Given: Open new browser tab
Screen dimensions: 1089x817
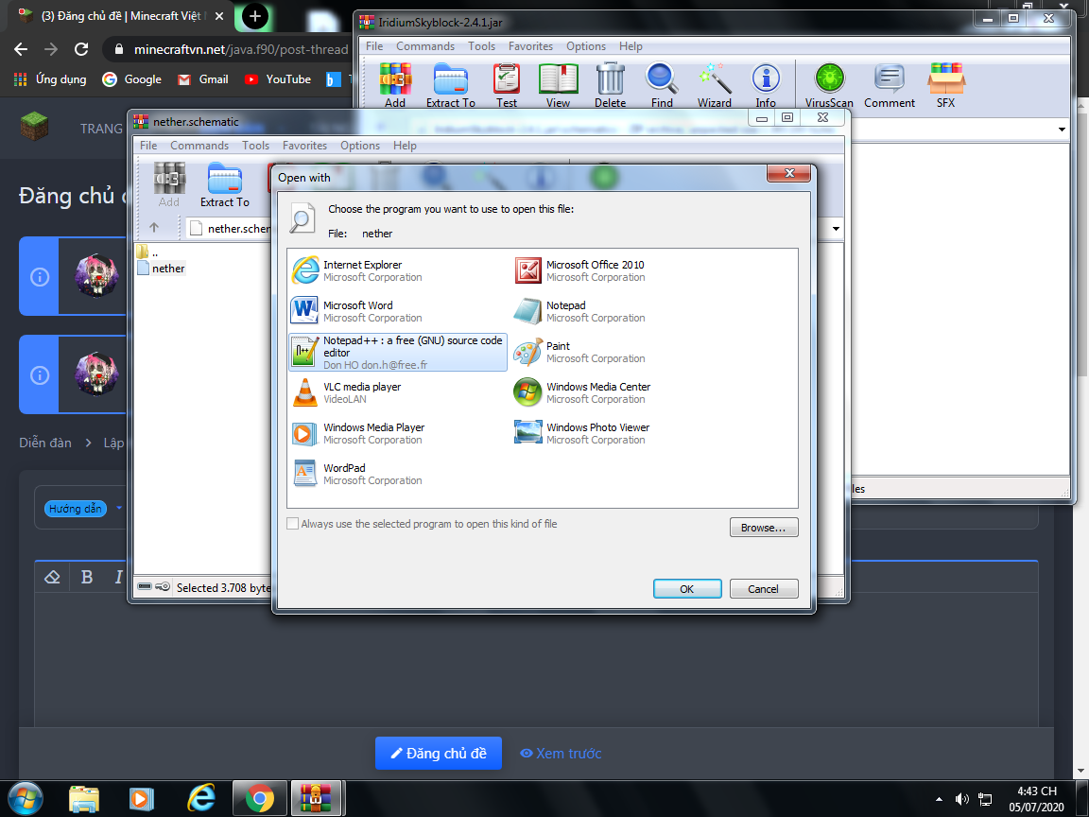Looking at the screenshot, I should (254, 16).
